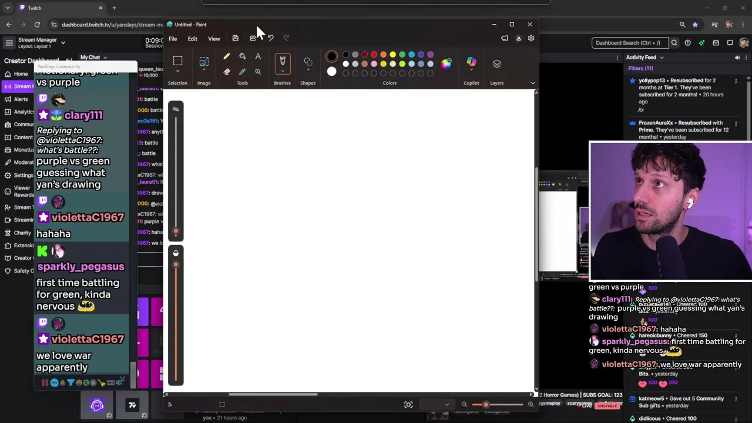Mute the Activity Feed sound
752x423 pixels.
point(737,58)
